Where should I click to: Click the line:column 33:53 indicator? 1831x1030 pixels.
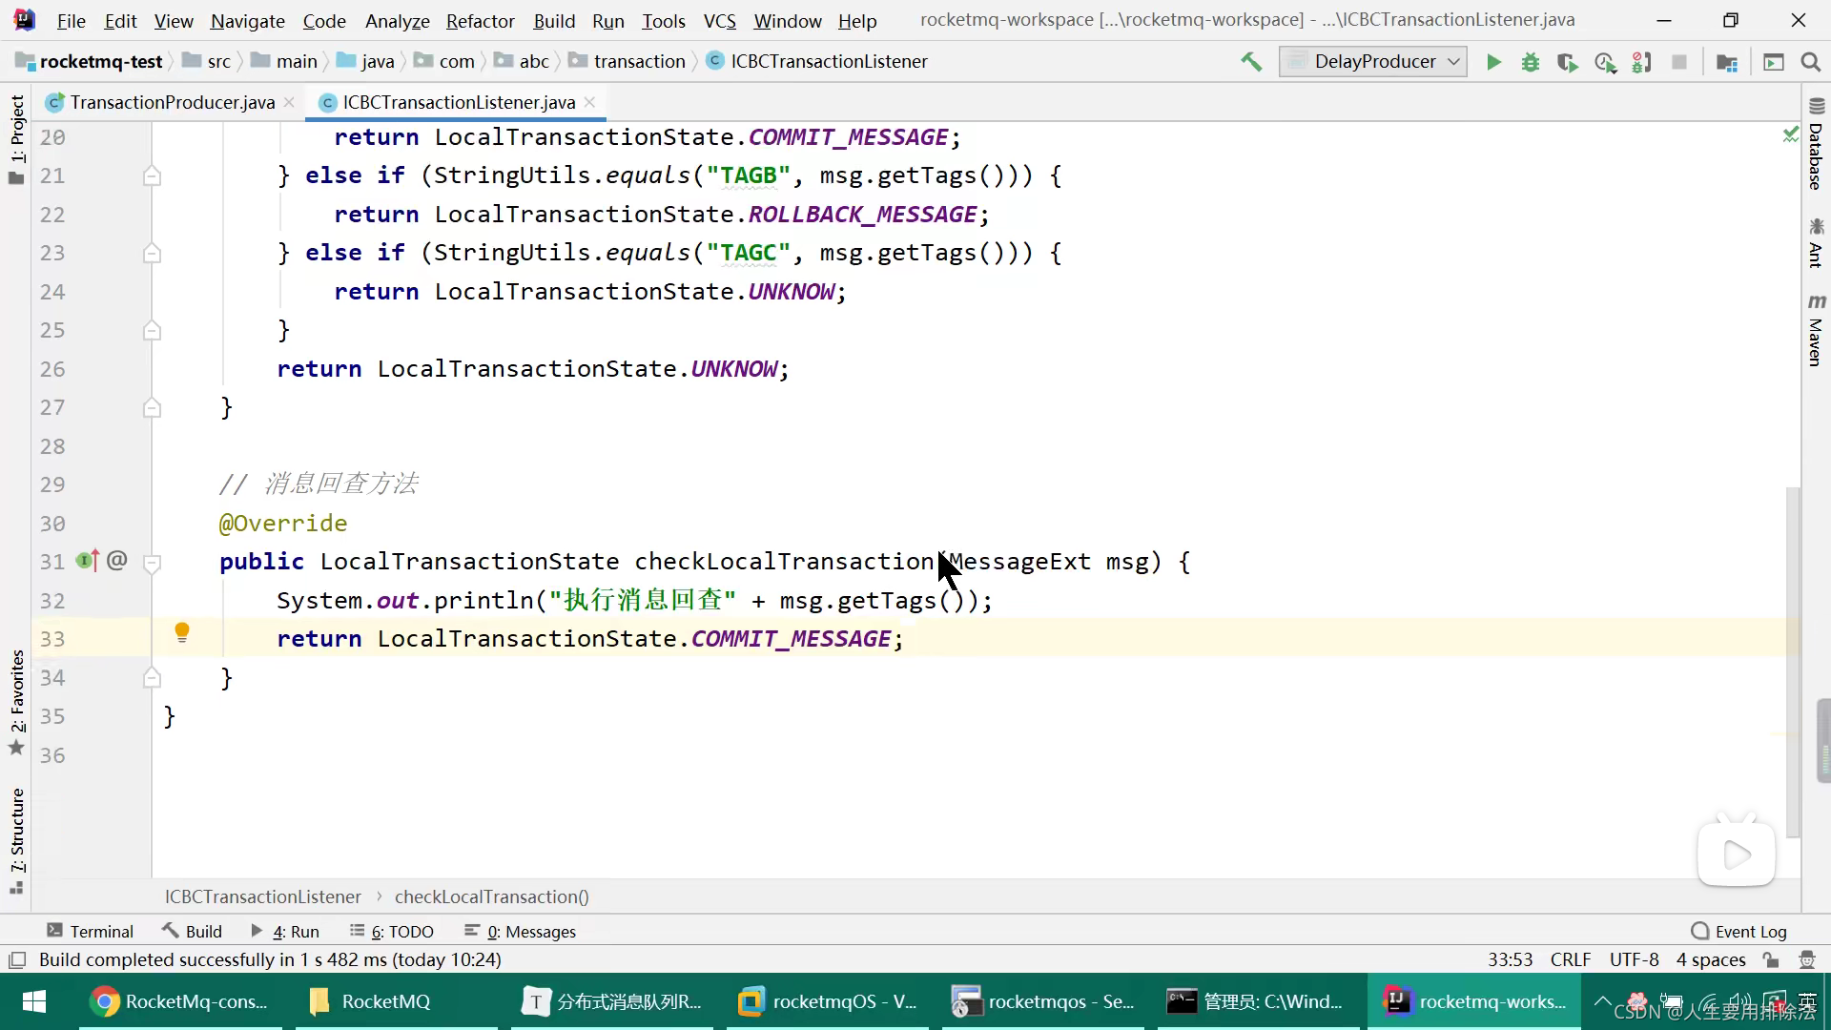[1510, 960]
